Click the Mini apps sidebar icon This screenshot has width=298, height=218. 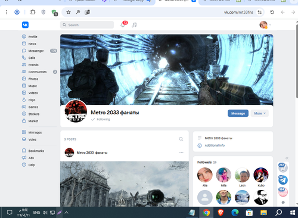coord(24,132)
